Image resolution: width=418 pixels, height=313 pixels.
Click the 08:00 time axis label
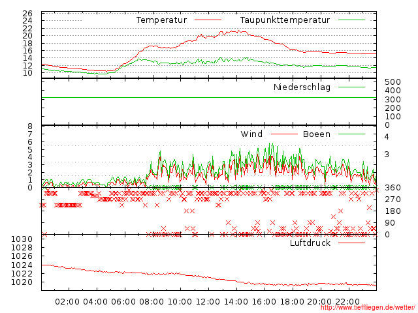(152, 302)
